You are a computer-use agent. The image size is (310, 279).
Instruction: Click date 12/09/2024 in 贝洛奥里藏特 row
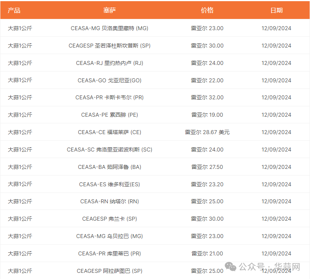click(276, 28)
